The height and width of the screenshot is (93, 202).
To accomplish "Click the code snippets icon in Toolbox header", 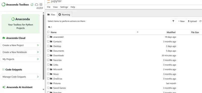I will (x=41, y=5).
